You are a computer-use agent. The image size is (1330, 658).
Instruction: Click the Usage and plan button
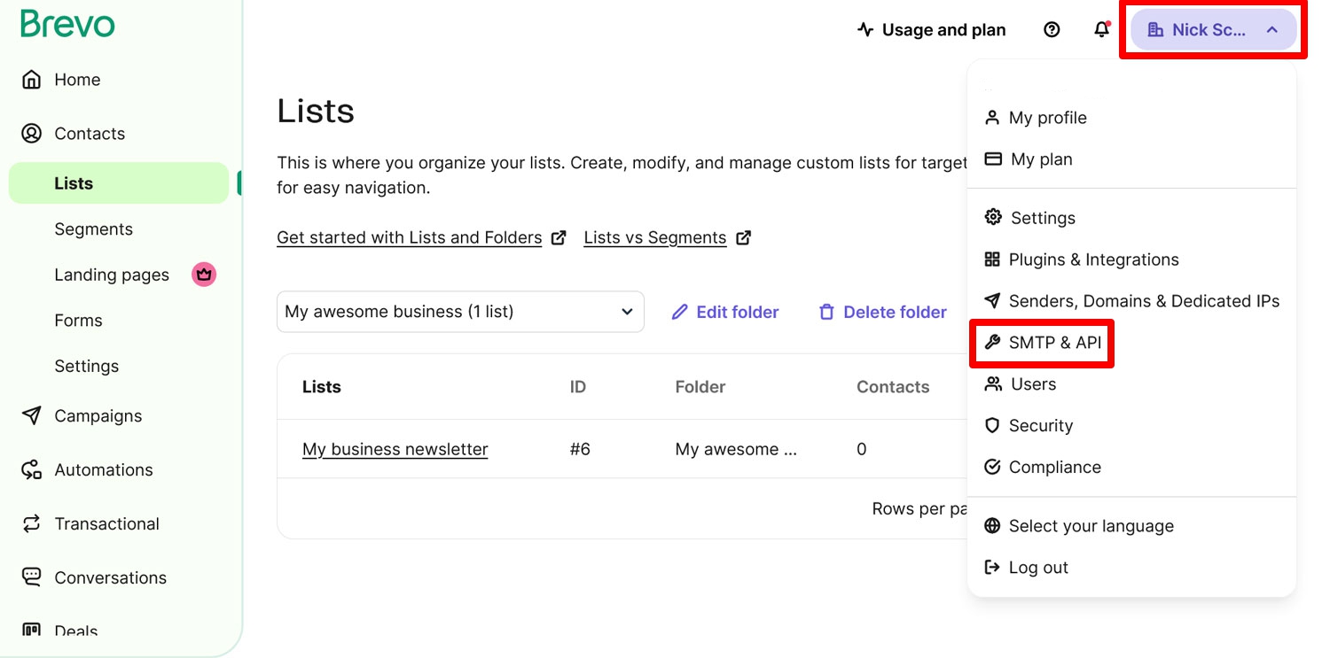931,30
